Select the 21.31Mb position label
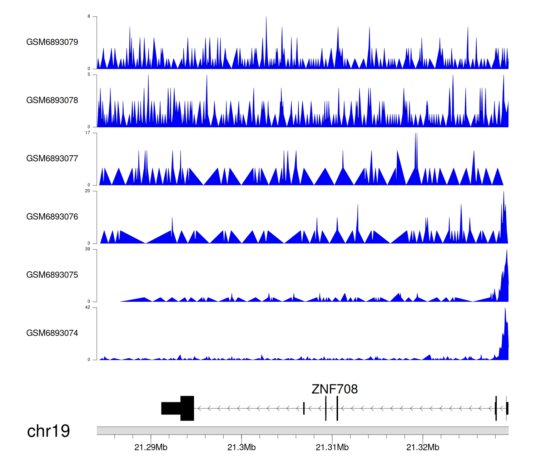 pos(332,447)
